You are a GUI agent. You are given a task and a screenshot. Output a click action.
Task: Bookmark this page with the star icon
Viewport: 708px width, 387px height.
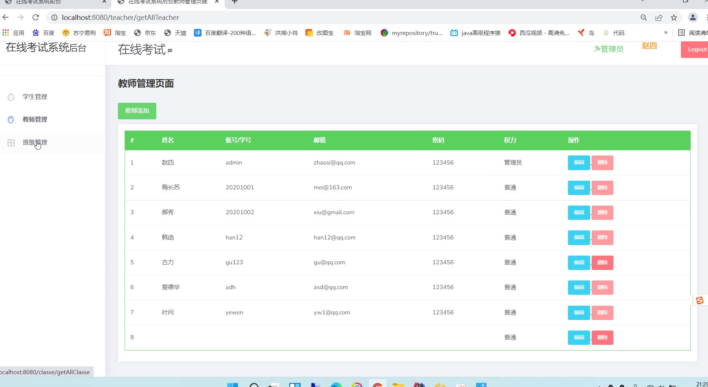[674, 17]
